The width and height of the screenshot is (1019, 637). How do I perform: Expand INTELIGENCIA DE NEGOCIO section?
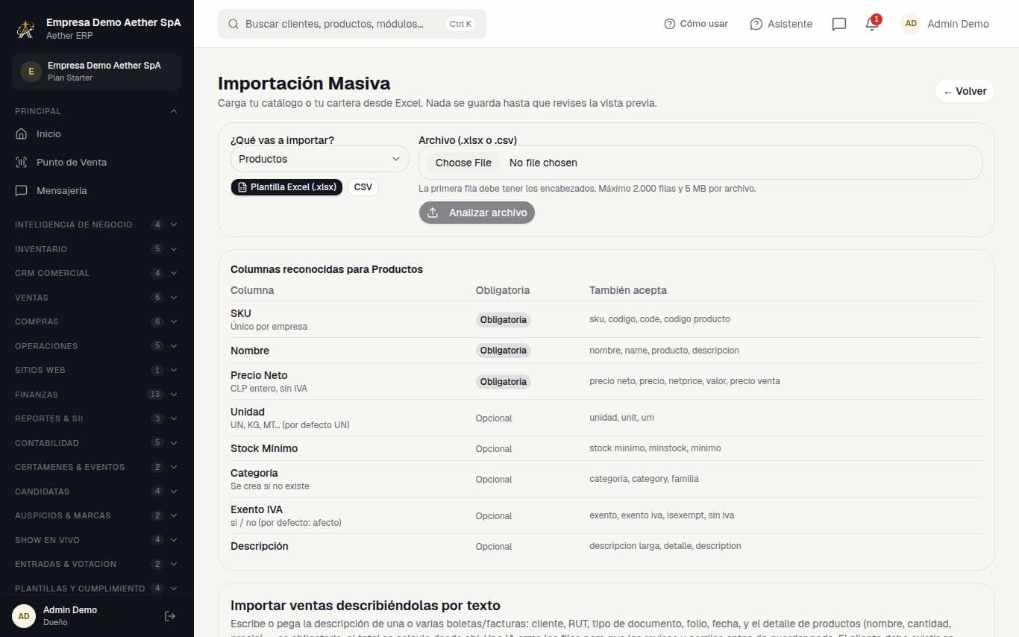(97, 225)
